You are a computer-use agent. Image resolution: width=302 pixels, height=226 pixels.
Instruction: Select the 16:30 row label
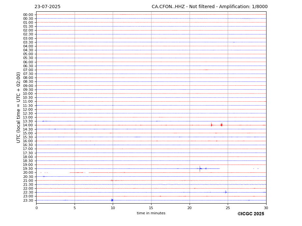pos(28,145)
